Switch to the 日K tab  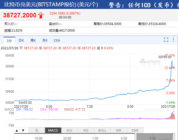click(21, 40)
